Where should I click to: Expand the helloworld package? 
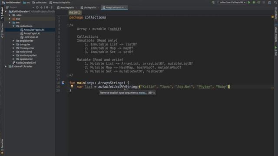pyautogui.click(x=13, y=52)
